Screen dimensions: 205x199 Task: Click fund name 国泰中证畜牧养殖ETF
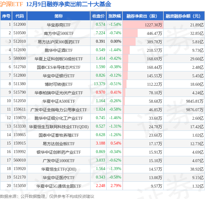[x=59, y=135]
